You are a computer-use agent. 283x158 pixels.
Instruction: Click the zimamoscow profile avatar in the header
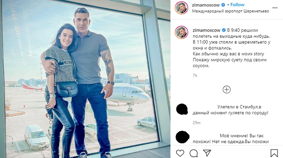[x=182, y=8]
